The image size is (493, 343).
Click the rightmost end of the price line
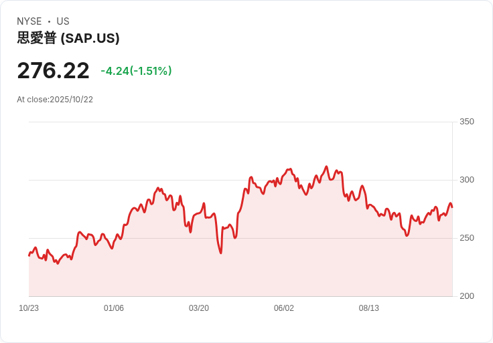coord(451,207)
